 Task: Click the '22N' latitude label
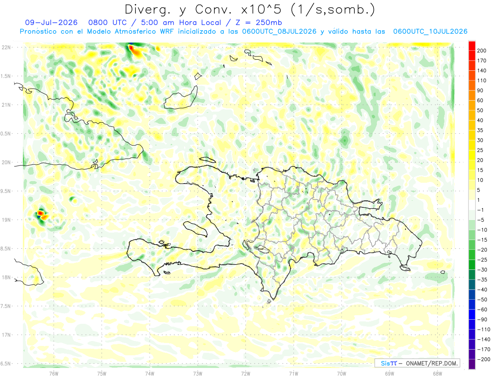click(x=6, y=47)
